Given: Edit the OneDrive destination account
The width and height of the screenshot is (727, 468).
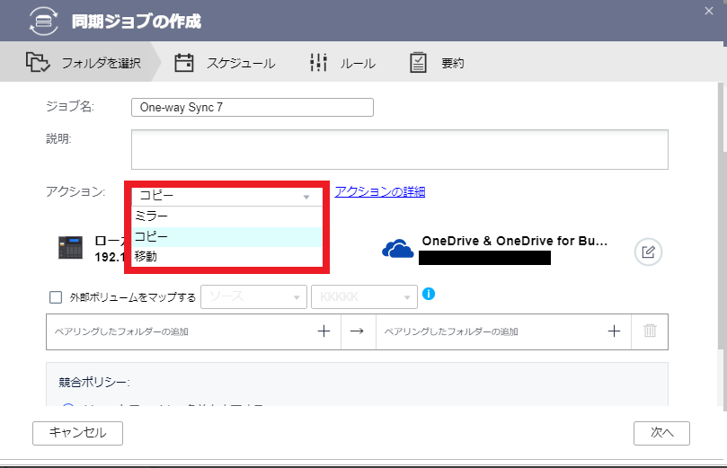Looking at the screenshot, I should (648, 252).
